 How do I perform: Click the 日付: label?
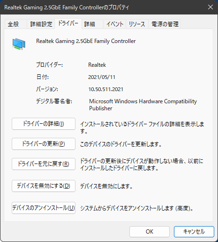pyautogui.click(x=43, y=77)
